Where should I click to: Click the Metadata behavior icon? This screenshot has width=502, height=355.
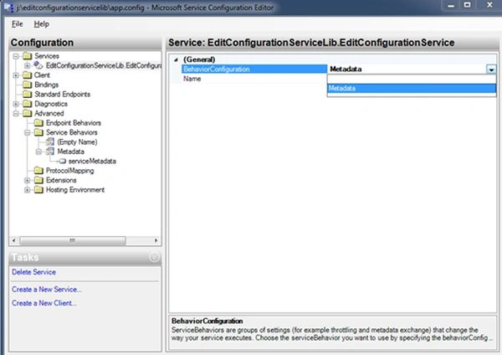tap(50, 152)
